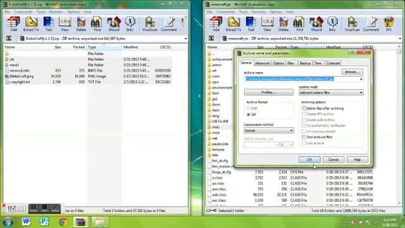Click Cancel in archive dialog
This screenshot has width=405, height=228.
pos(333,160)
